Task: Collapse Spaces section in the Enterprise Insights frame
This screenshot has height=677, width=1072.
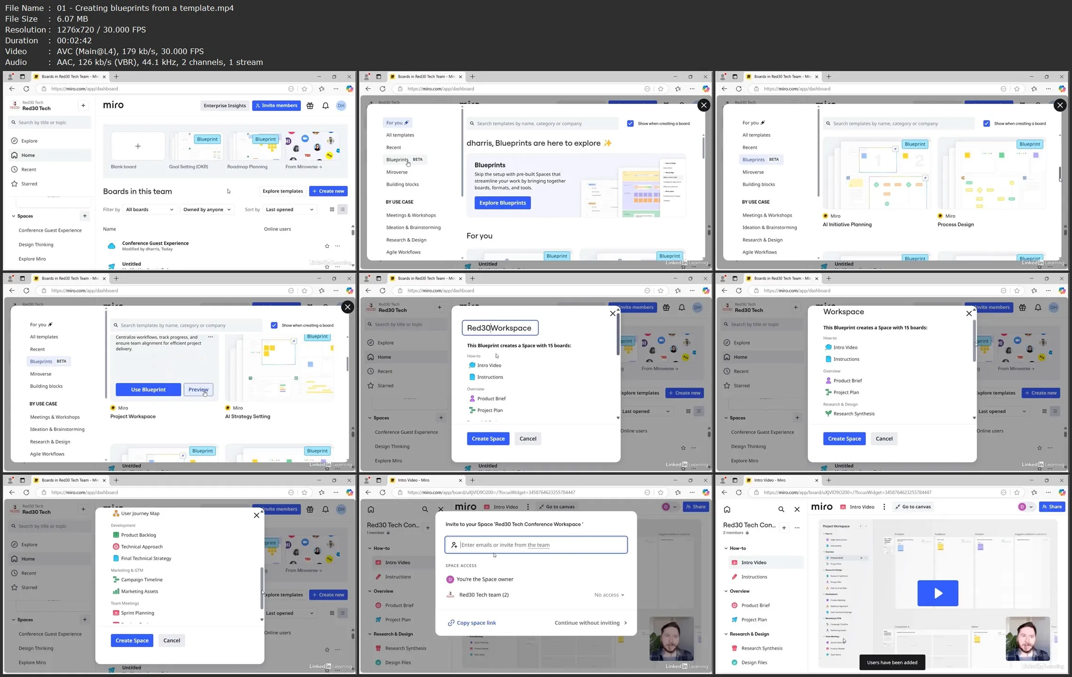Action: 13,216
